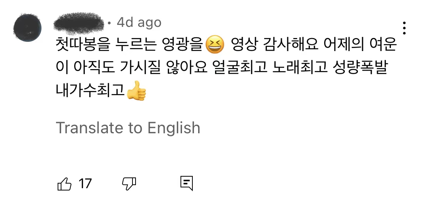This screenshot has height=212, width=432.
Task: Open the commenter's profile avatar
Action: coord(27,28)
